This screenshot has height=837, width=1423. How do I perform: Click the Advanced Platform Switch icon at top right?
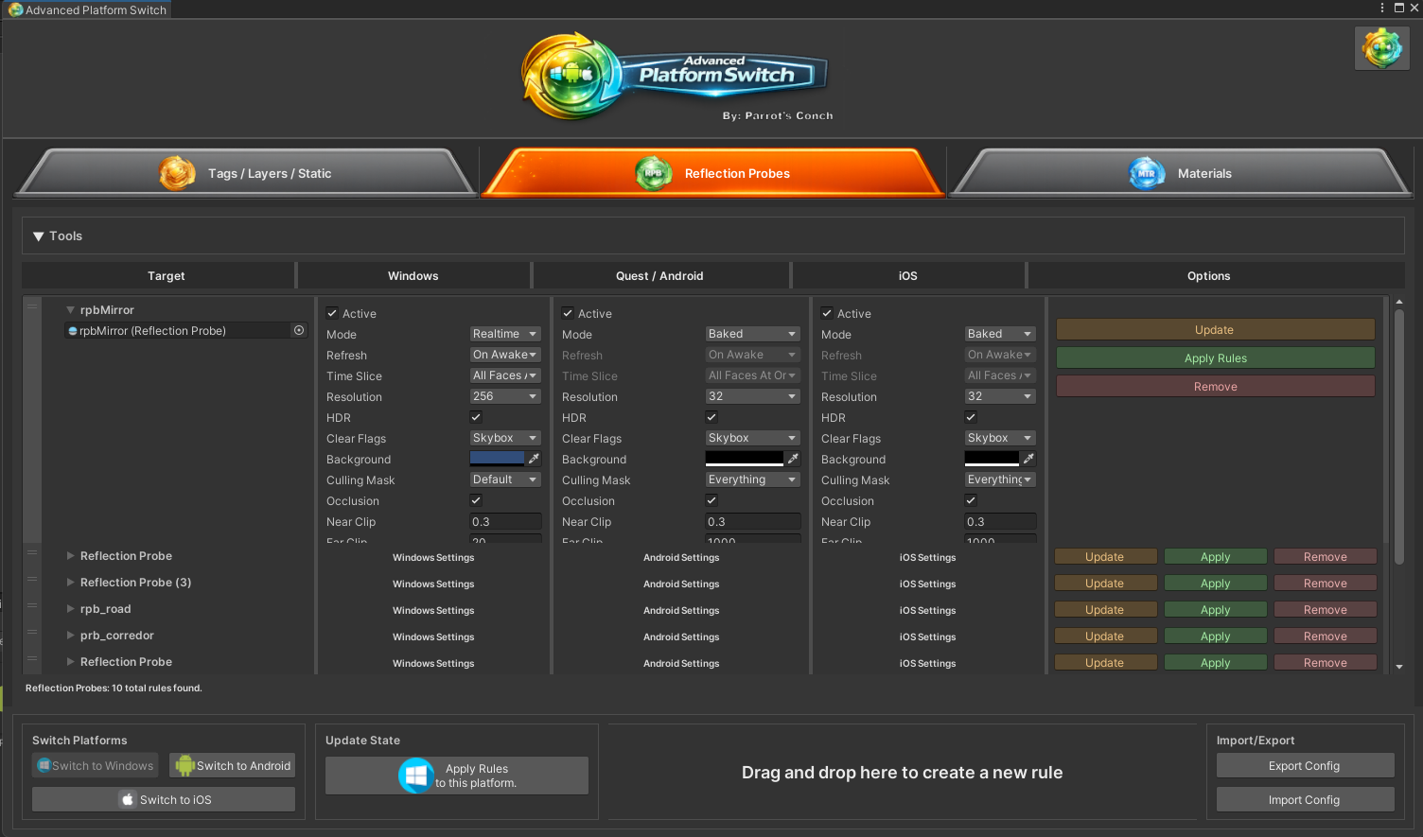[x=1381, y=47]
